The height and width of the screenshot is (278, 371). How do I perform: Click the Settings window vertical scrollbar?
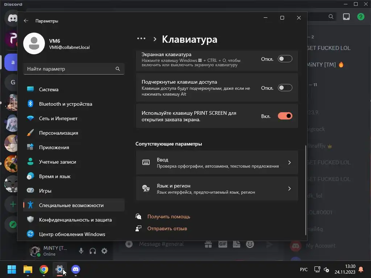click(x=306, y=190)
